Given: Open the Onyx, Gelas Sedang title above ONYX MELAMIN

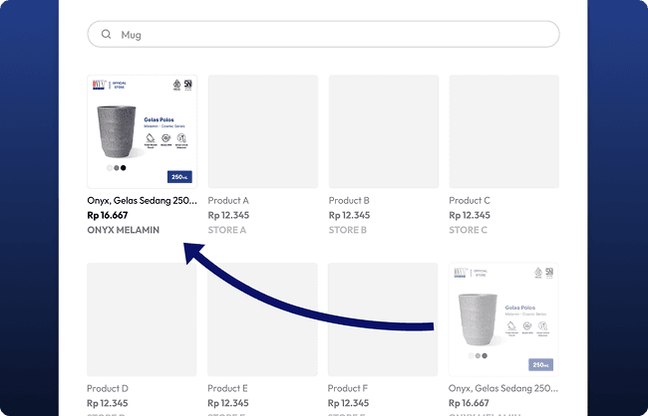Looking at the screenshot, I should pos(142,201).
